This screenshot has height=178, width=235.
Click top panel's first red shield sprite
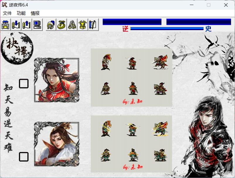pyautogui.click(x=106, y=62)
